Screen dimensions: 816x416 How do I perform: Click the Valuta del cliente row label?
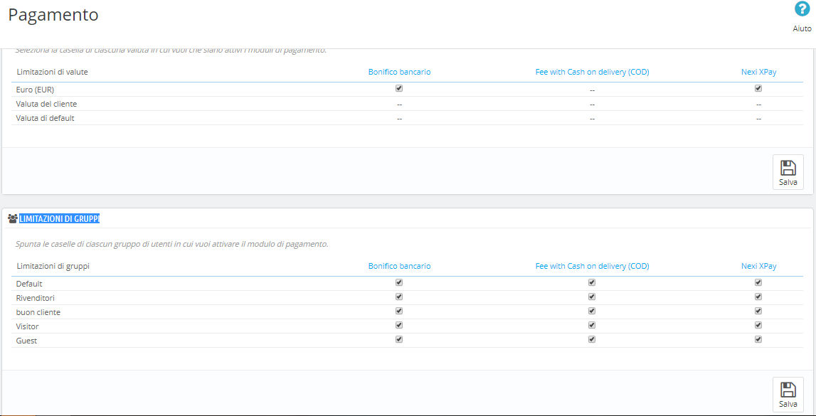pyautogui.click(x=47, y=104)
